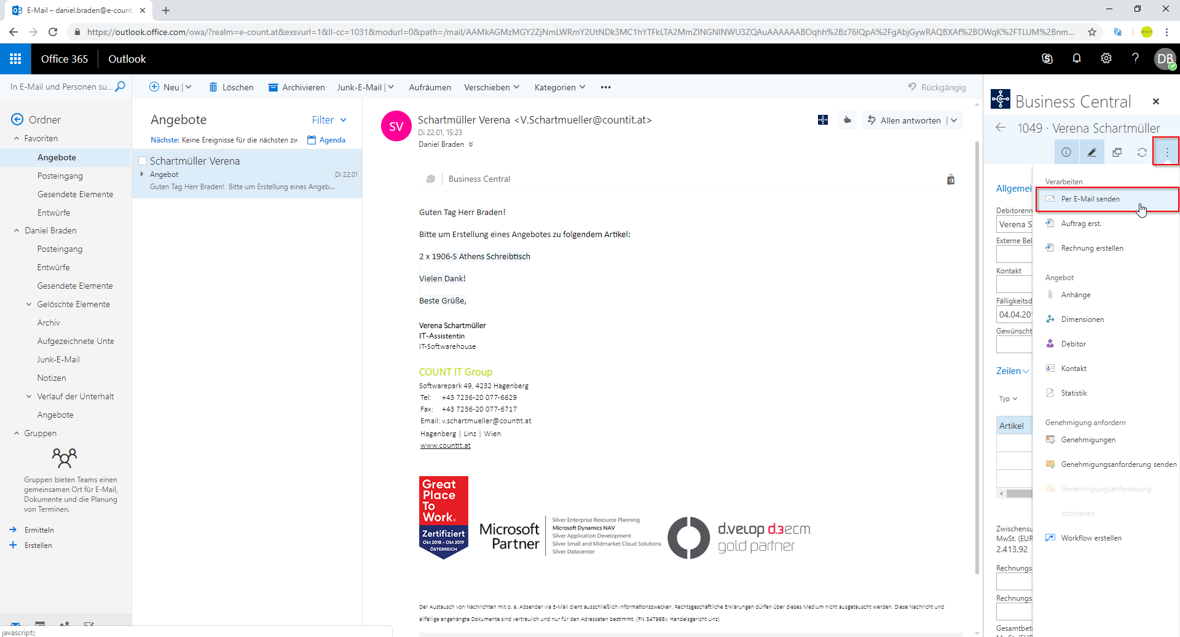Viewport: 1180px width, 637px height.
Task: Click Aufräumen in the toolbar
Action: pyautogui.click(x=430, y=87)
